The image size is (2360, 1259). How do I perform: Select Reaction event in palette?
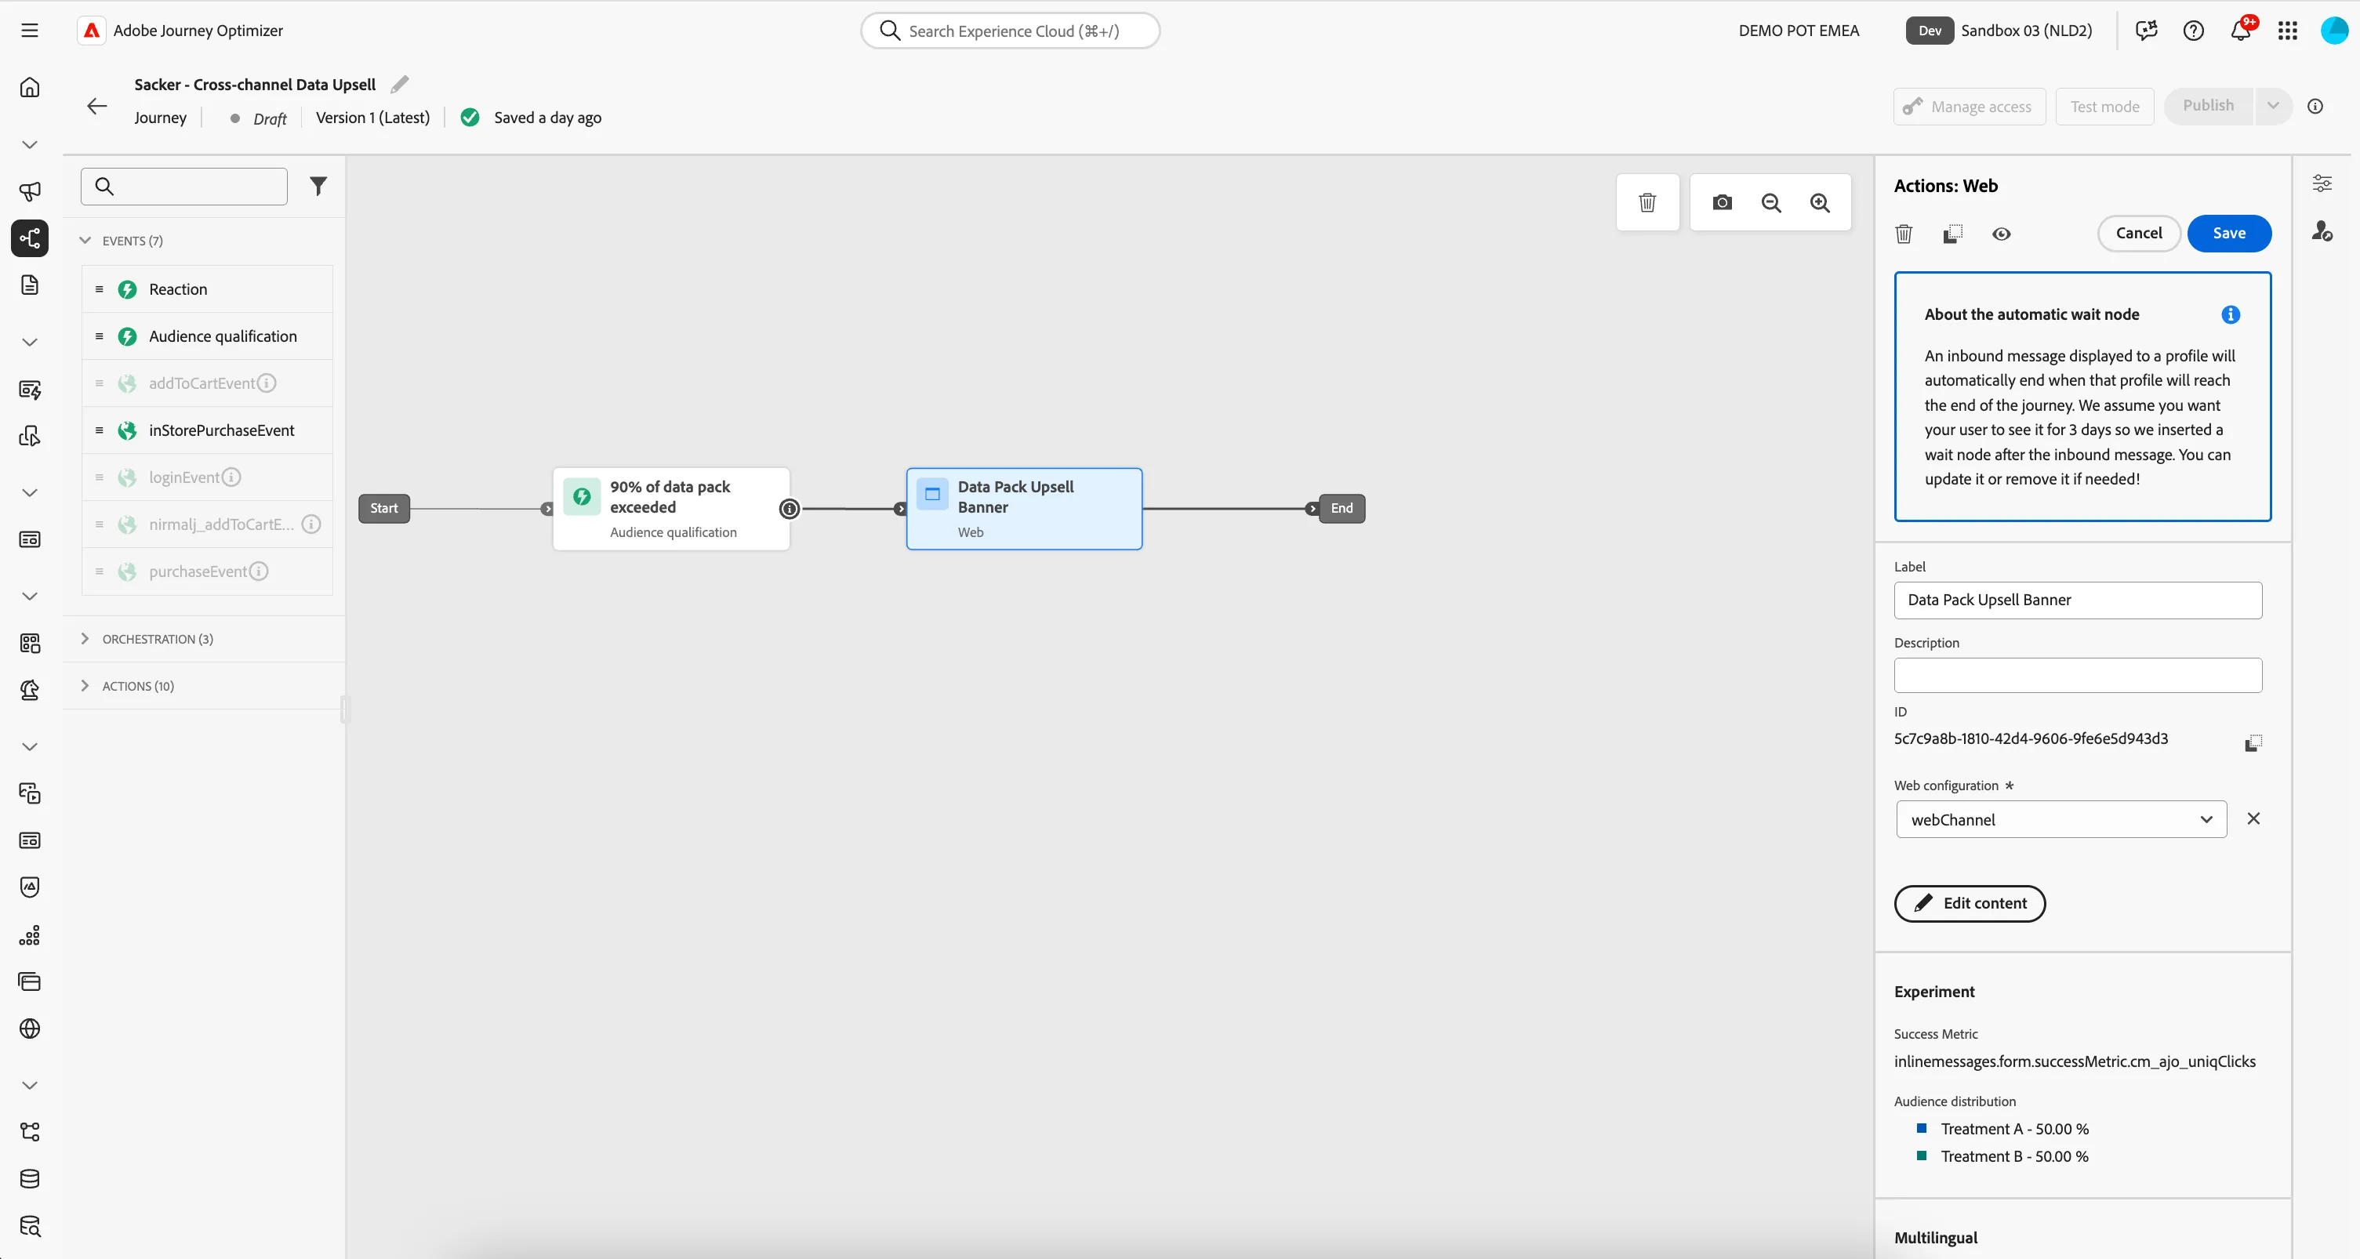pos(207,289)
